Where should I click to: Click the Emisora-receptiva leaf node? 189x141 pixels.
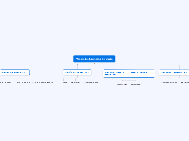tap(91, 82)
